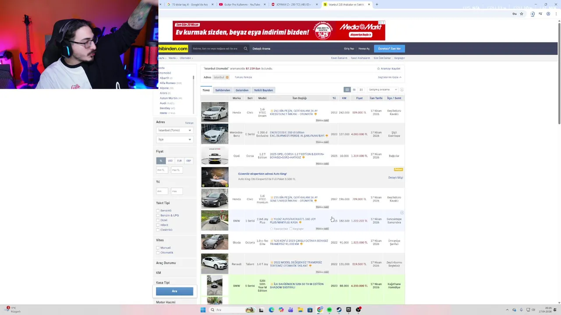Click Windows Start button on taskbar
Screen dimensions: 561x315
(x=203, y=310)
